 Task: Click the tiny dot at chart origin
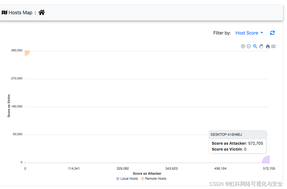(x=25, y=163)
